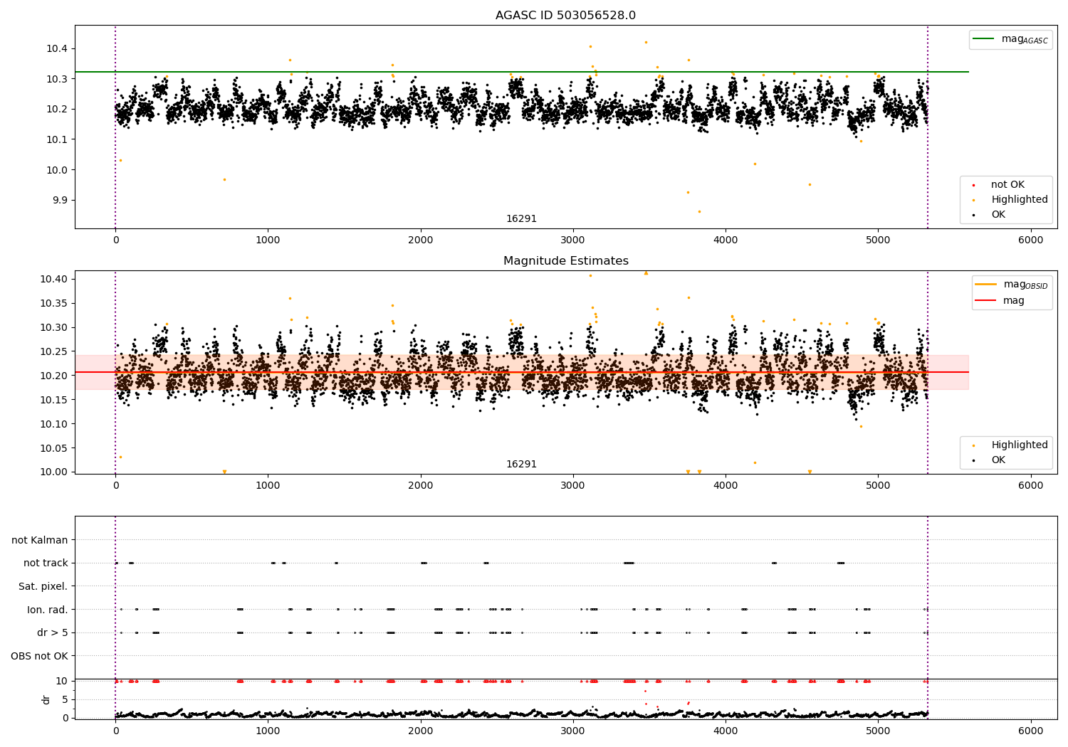Viewport: 1068px width, 747px height.
Task: Click the 5 tick on the dr axis
Action: coord(65,699)
